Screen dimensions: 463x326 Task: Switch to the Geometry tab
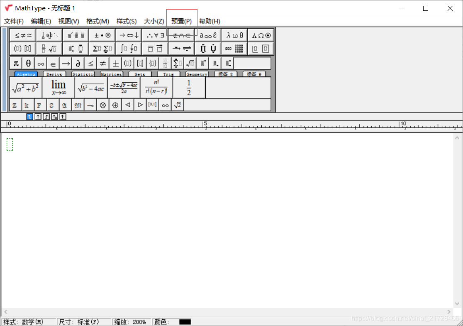pos(197,74)
